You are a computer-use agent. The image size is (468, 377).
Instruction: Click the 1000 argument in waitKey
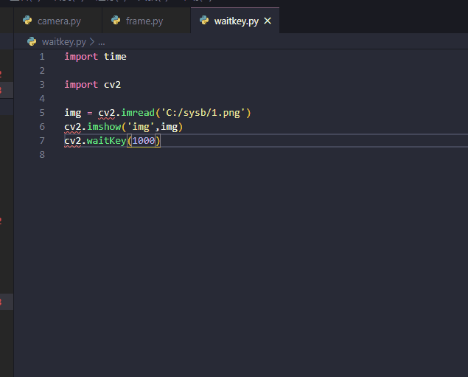[x=144, y=141]
